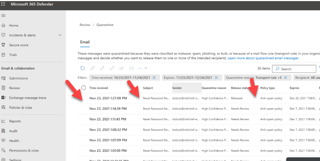Click the Home house icon
This screenshot has width=320, height=161.
3,26
